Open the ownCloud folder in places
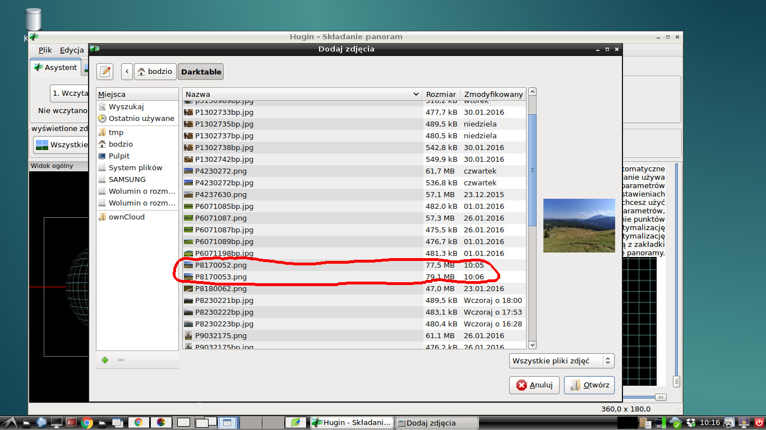This screenshot has height=430, width=766. 126,217
